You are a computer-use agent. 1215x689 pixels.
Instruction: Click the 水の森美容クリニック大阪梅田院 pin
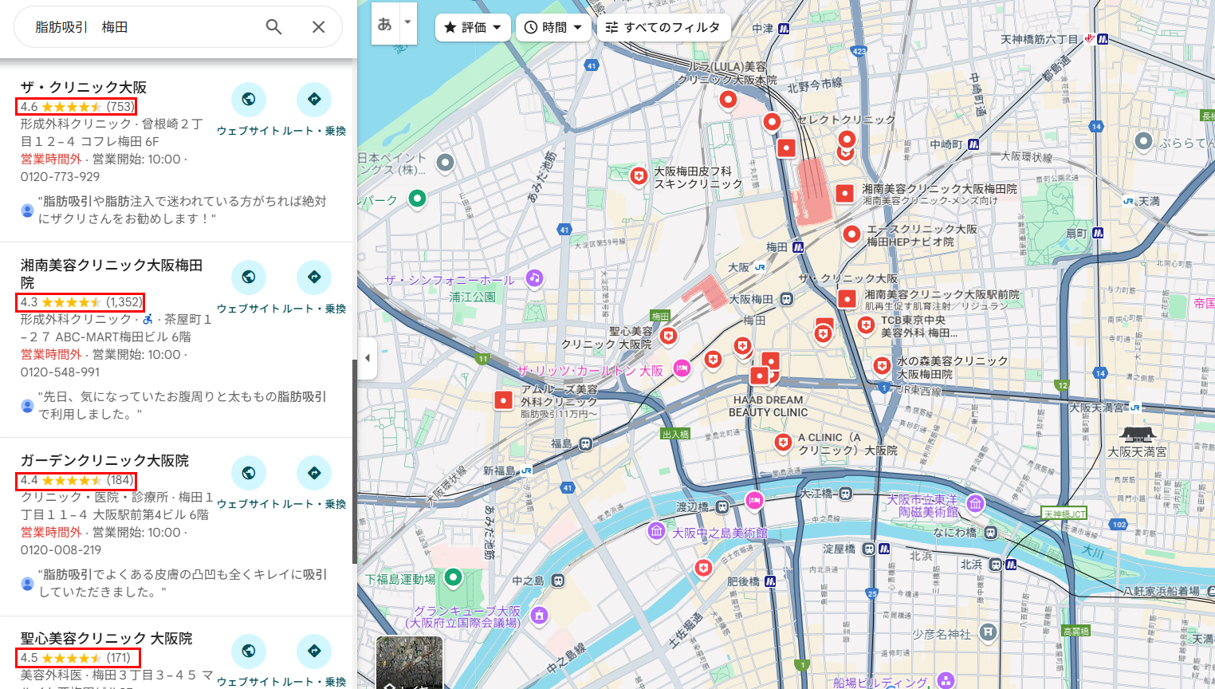tap(882, 366)
